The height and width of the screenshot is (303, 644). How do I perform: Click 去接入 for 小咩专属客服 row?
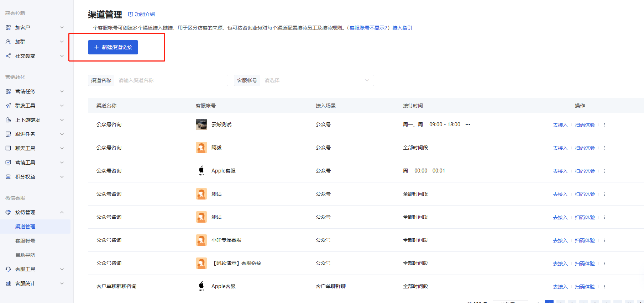560,240
